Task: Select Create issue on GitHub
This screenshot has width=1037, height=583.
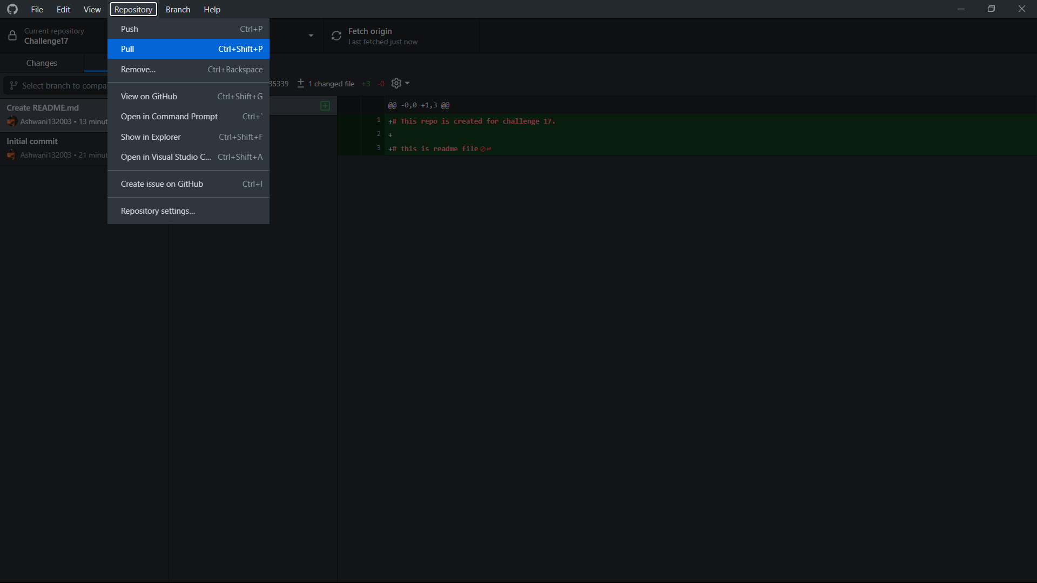Action: pos(161,184)
